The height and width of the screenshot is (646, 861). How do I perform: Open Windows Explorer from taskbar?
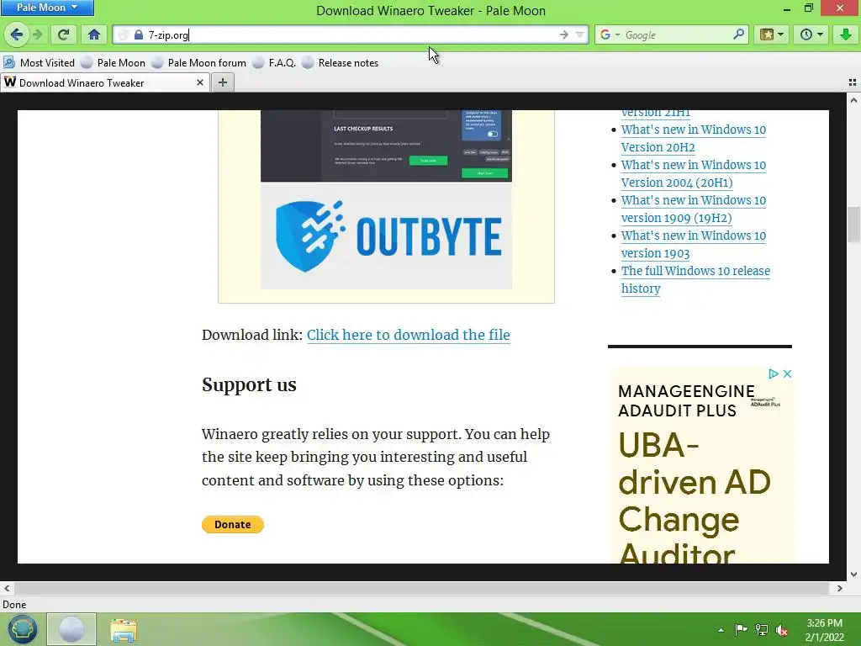click(x=124, y=630)
